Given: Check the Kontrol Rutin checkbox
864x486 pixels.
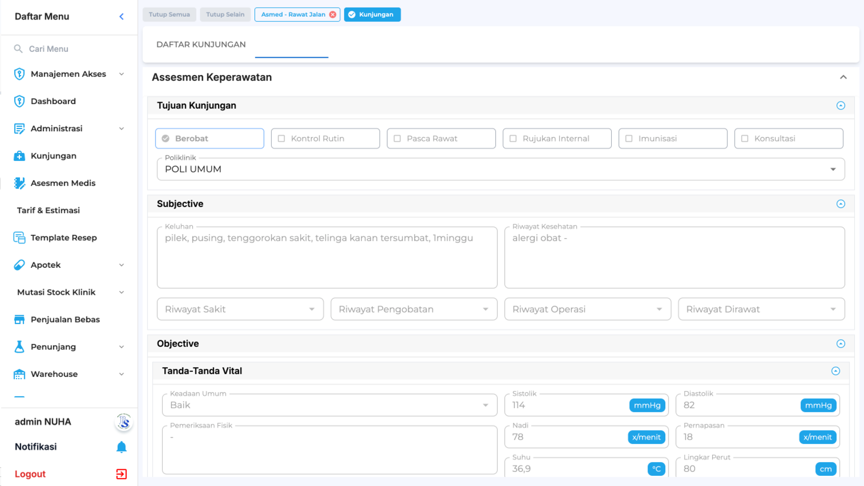Looking at the screenshot, I should (281, 139).
